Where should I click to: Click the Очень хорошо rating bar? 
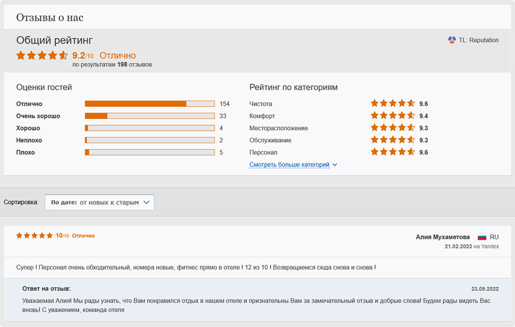pyautogui.click(x=150, y=116)
